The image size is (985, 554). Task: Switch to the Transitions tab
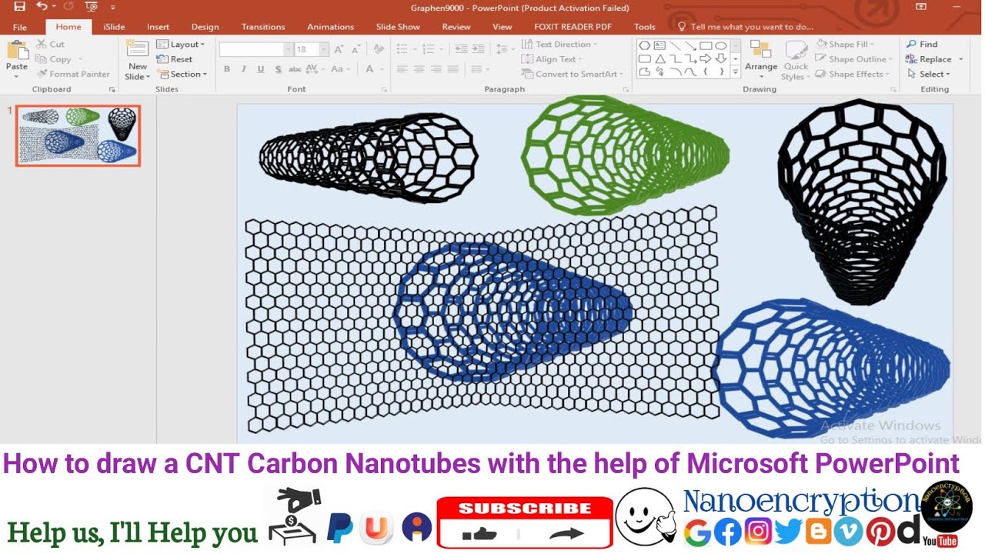[x=263, y=27]
